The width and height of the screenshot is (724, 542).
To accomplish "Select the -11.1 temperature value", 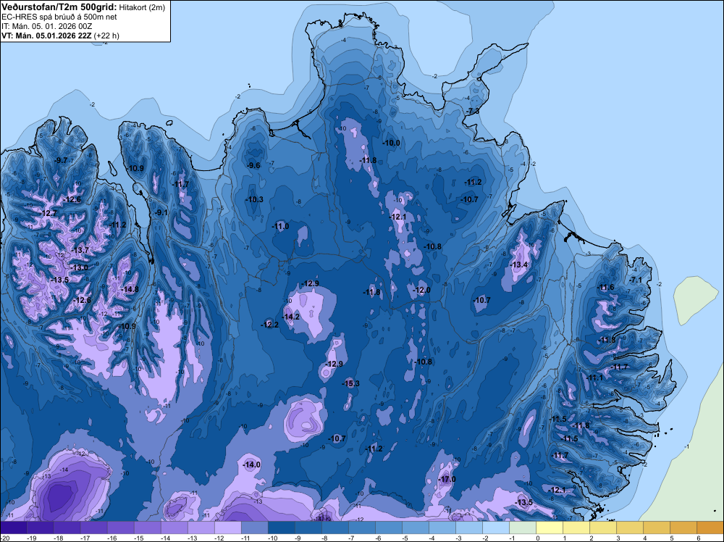I will click(x=594, y=378).
